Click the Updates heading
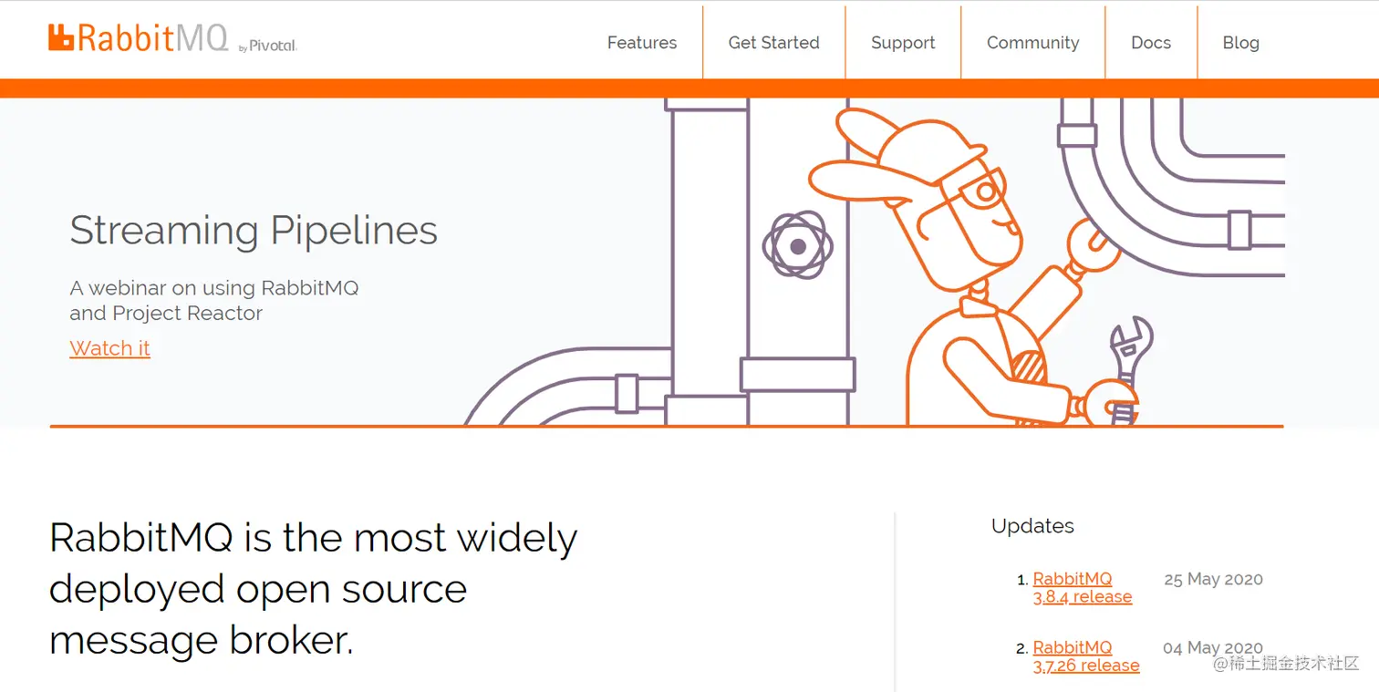Screen dimensions: 1379x692 click(x=1032, y=526)
